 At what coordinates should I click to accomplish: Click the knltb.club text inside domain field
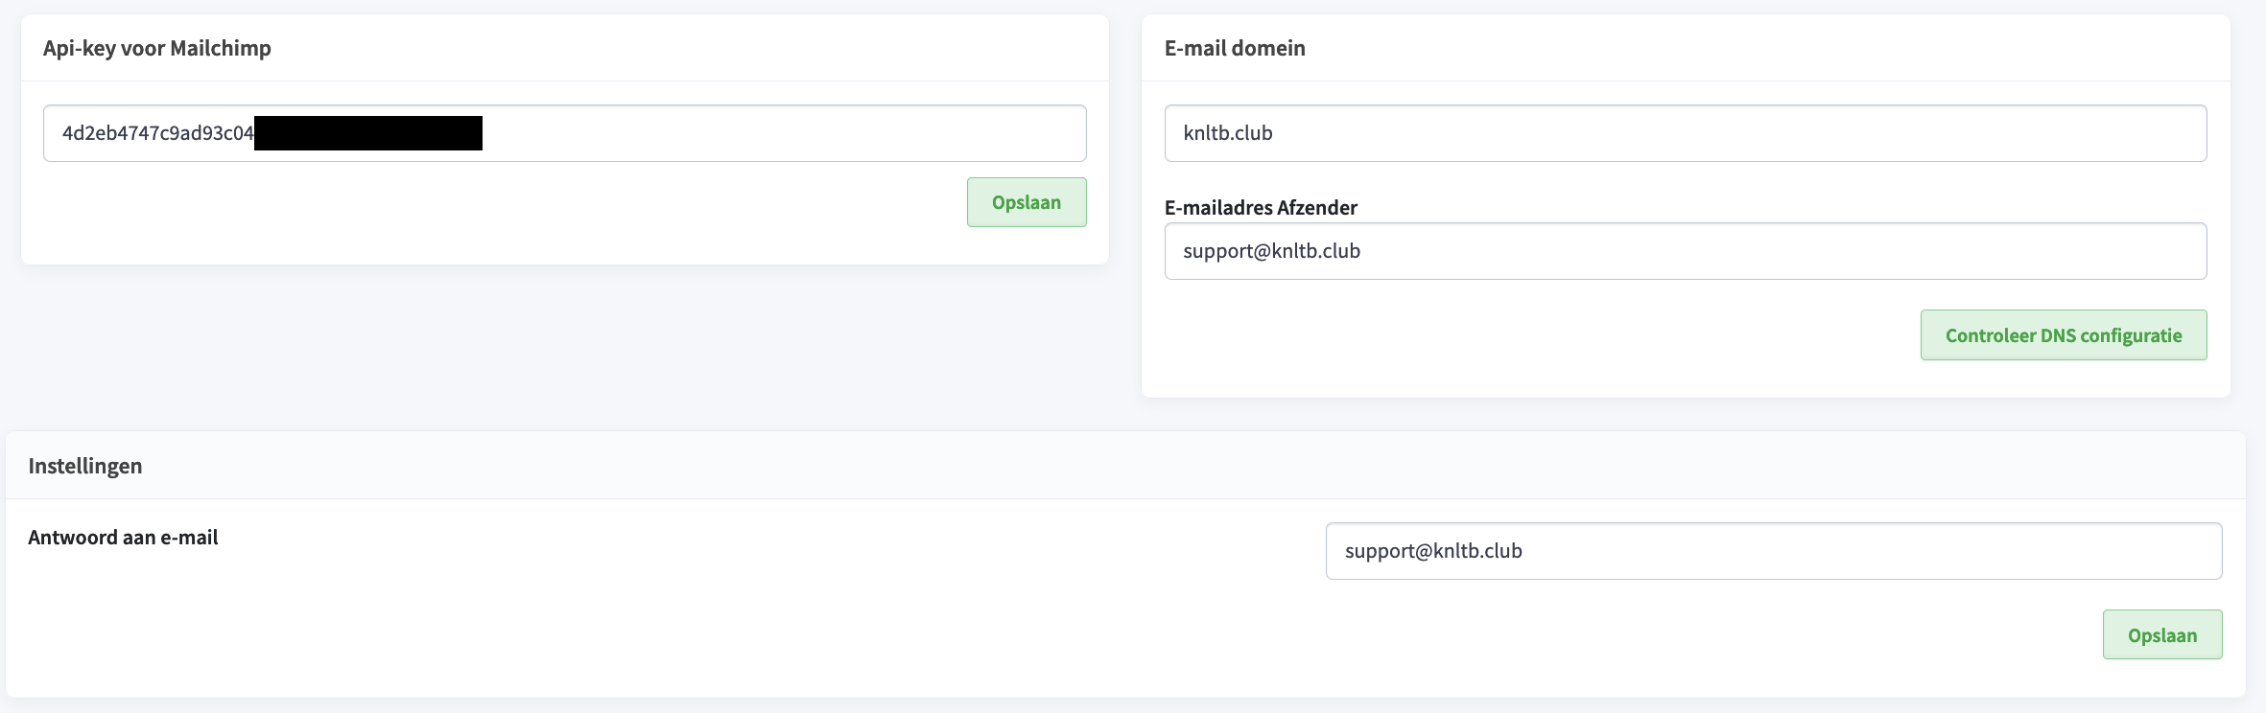click(1228, 133)
